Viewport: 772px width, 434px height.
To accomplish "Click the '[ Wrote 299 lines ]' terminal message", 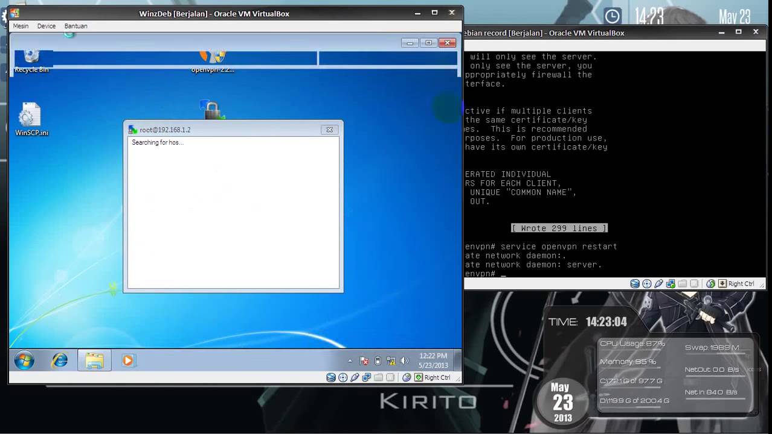I will (x=559, y=228).
